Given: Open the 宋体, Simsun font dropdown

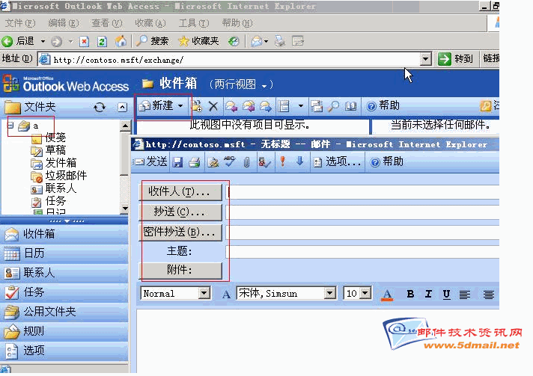Looking at the screenshot, I should click(x=329, y=294).
